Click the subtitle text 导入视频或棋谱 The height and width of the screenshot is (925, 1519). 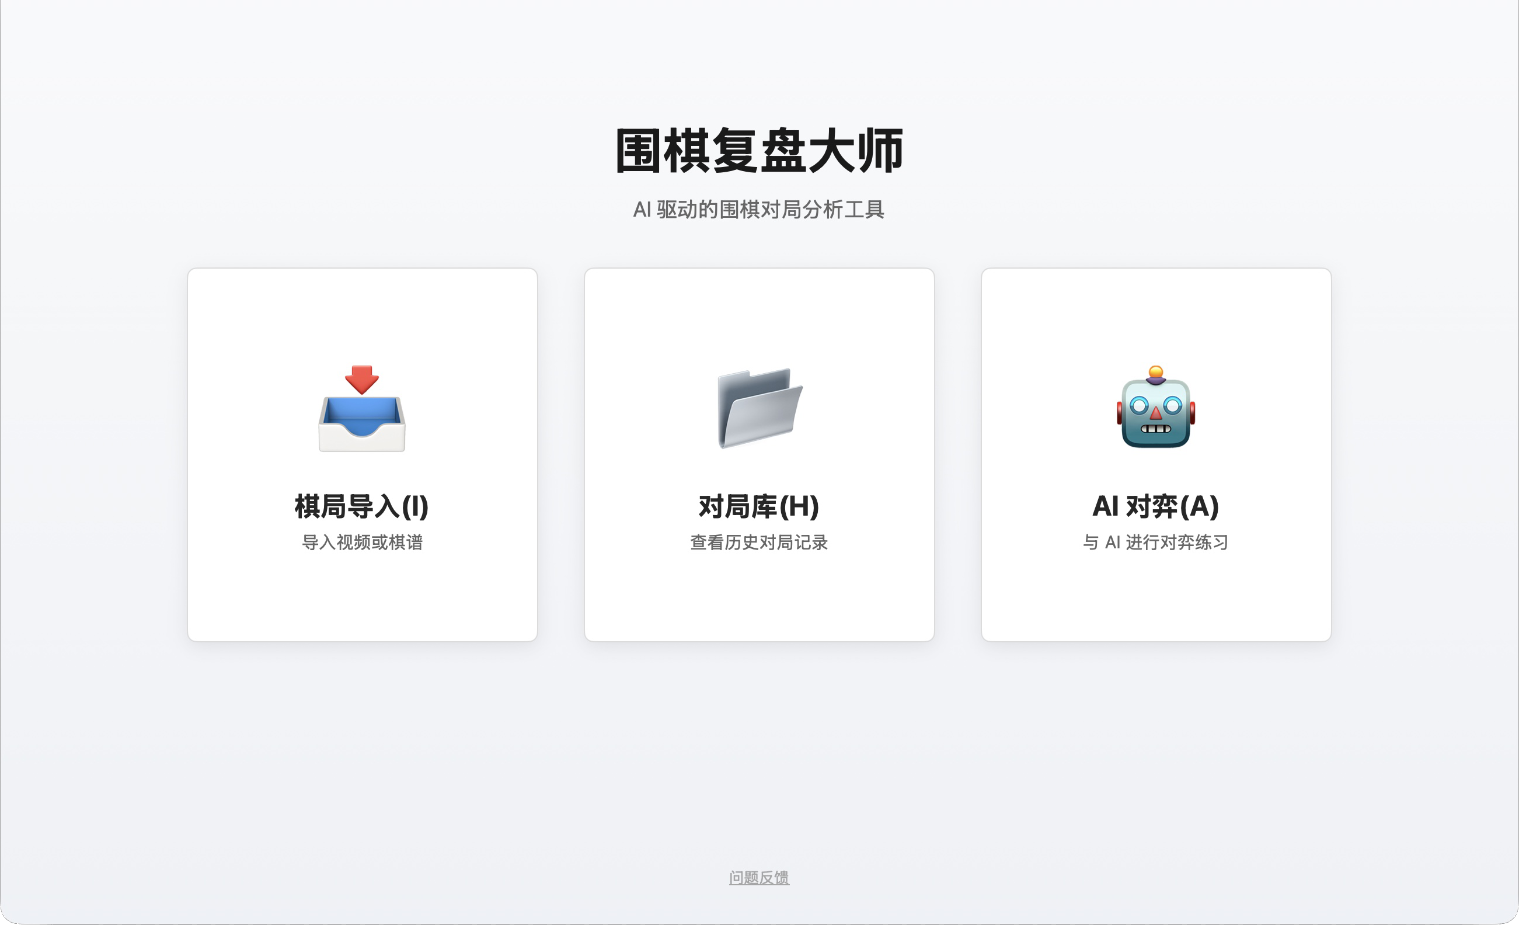coord(362,542)
